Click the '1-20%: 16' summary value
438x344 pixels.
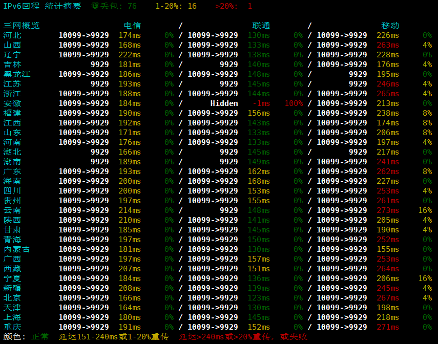pyautogui.click(x=176, y=6)
